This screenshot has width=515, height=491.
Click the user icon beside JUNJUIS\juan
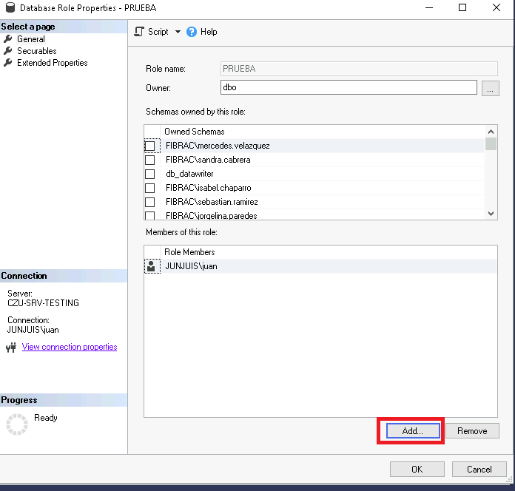[151, 266]
